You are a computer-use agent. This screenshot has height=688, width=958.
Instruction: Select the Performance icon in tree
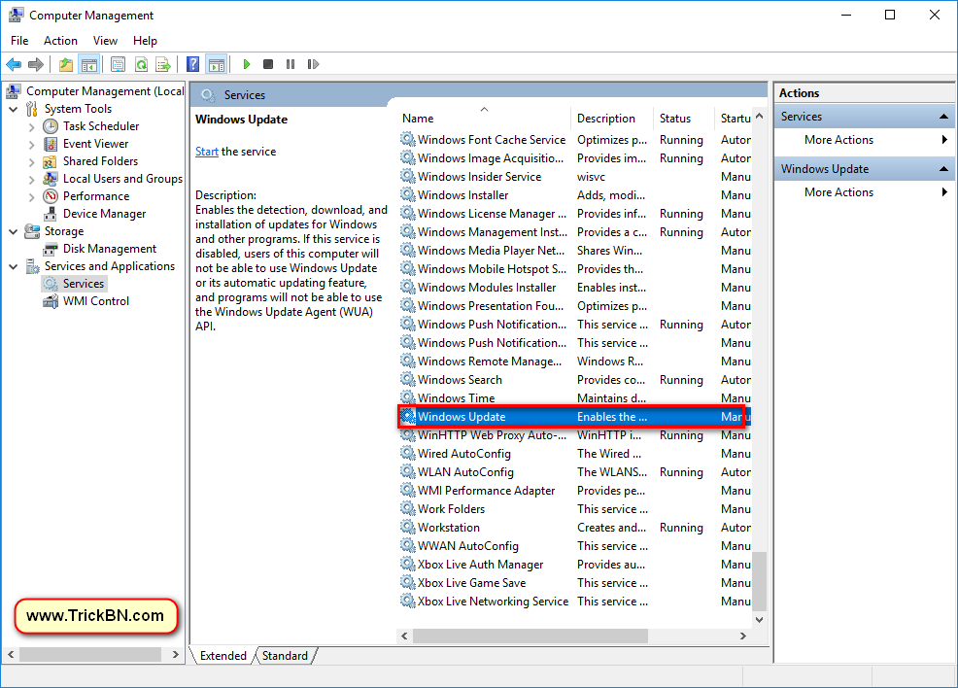click(51, 196)
